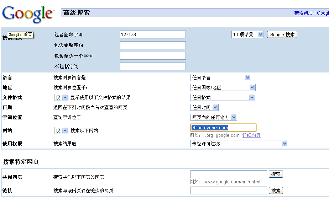Click the 搜索网页位置于 text
The width and height of the screenshot is (329, 199).
(x=70, y=87)
